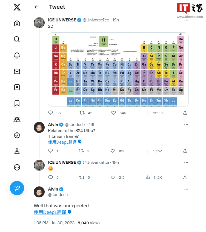The width and height of the screenshot is (206, 232).
Task: Open the Verified section
Action: (17, 135)
